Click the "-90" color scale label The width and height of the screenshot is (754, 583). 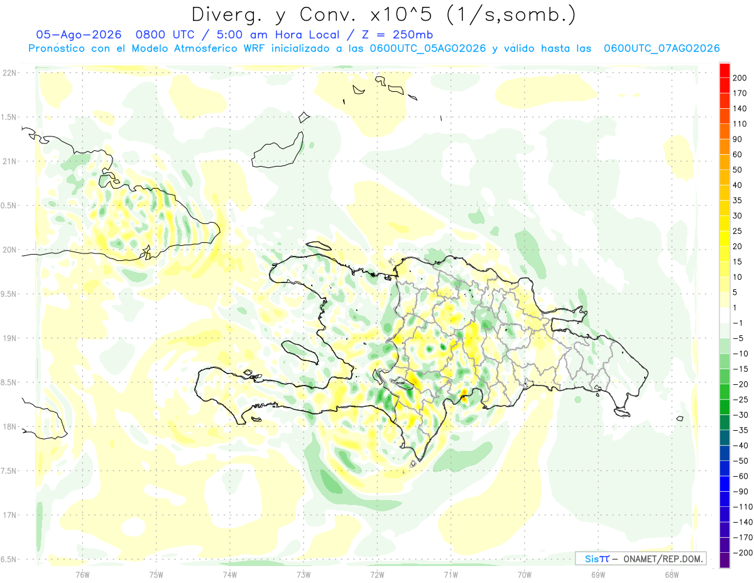740,492
